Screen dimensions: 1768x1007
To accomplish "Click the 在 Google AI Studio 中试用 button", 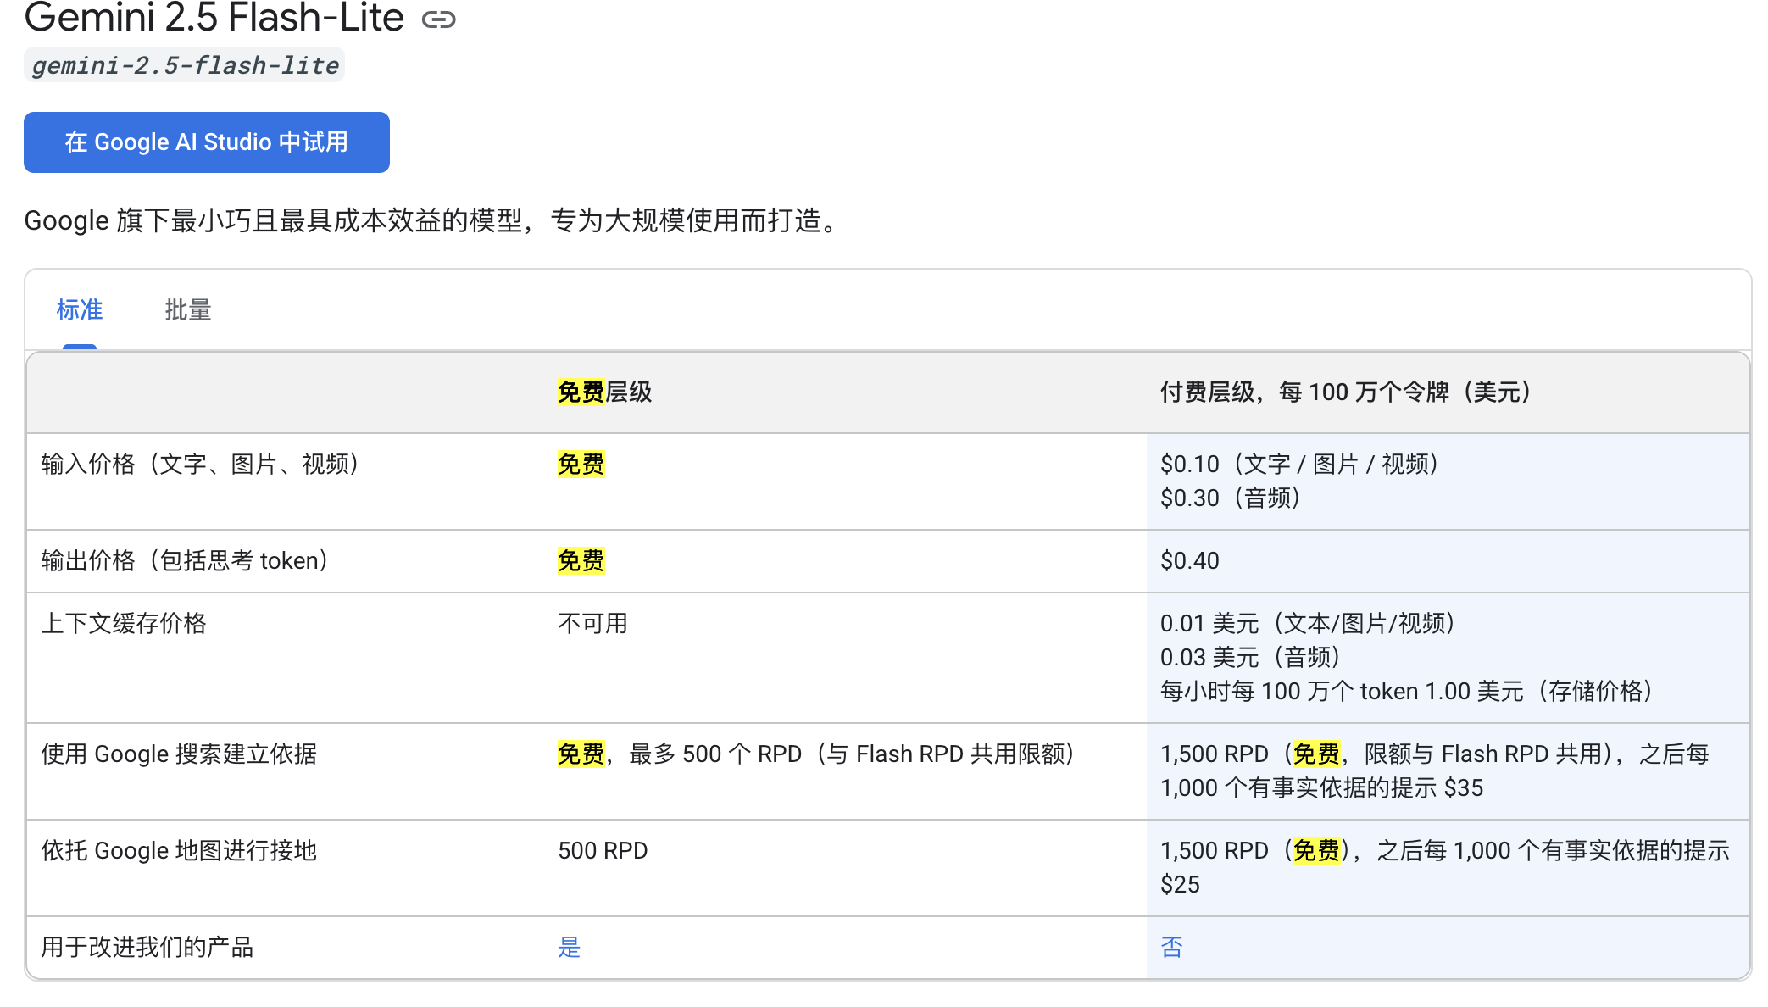I will point(207,142).
